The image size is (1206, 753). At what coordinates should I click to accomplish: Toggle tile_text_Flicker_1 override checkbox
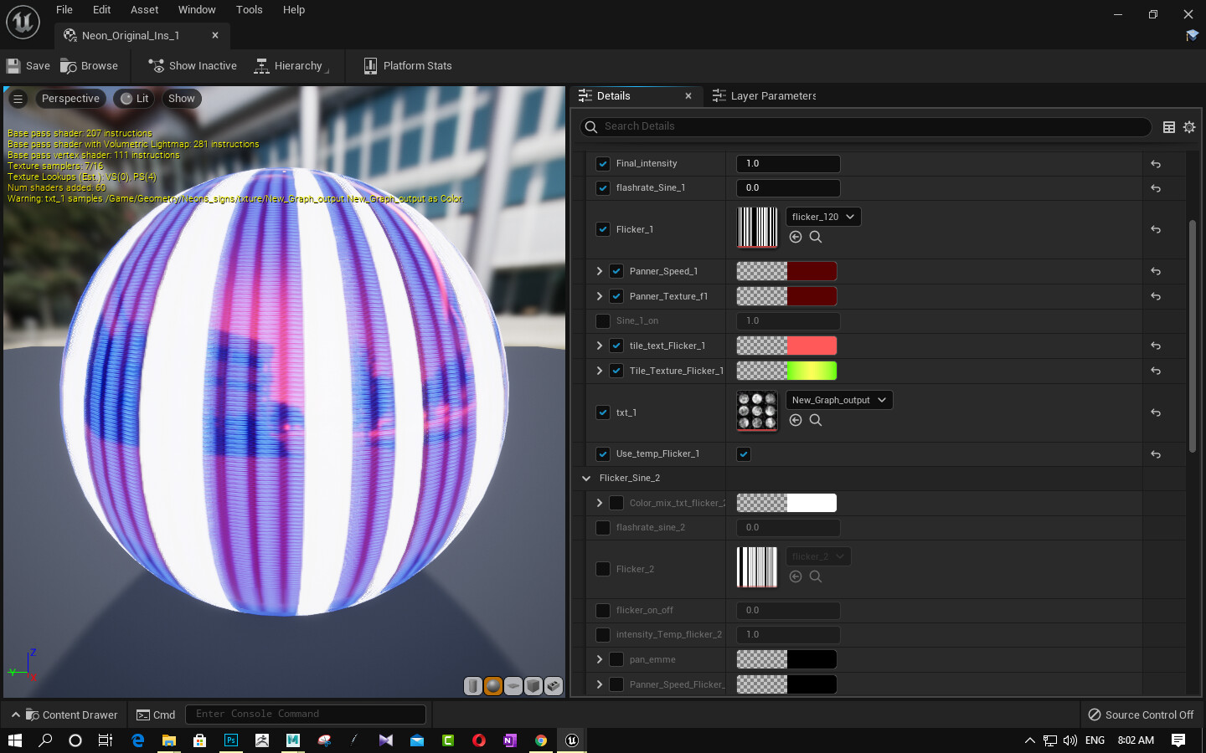(616, 346)
